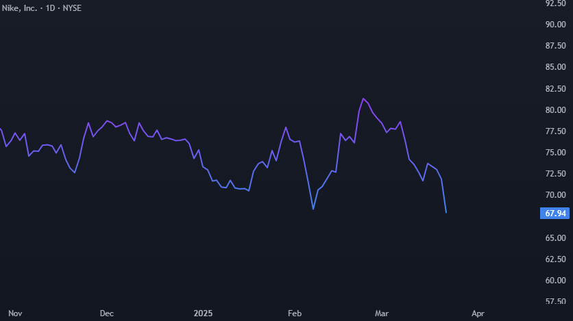Click the 80.00 price scale label
The width and height of the screenshot is (573, 321).
pos(554,110)
